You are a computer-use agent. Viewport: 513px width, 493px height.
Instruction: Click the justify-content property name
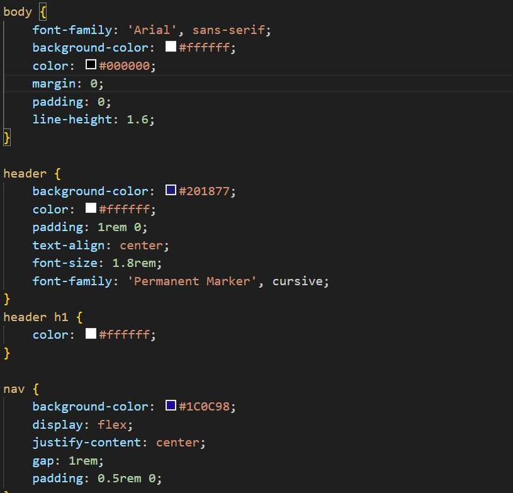click(x=86, y=443)
